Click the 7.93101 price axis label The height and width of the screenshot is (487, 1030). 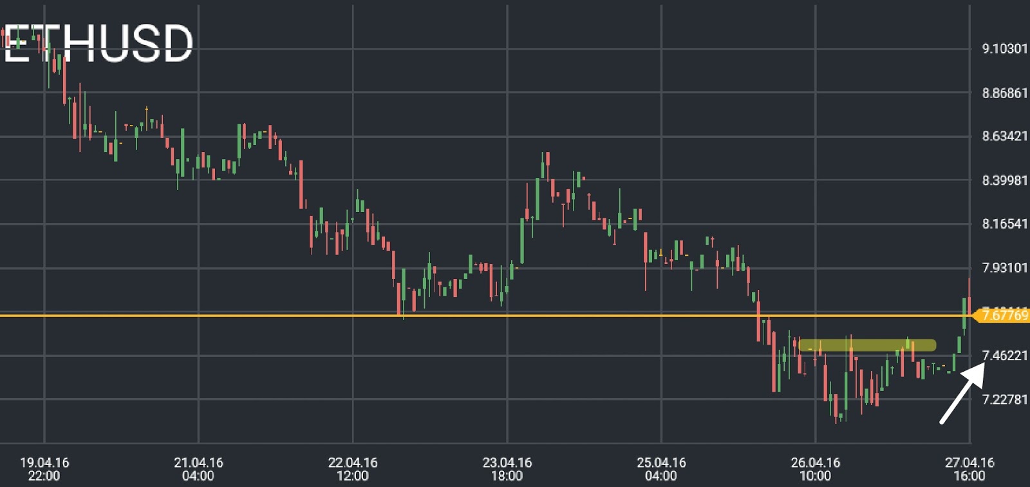tap(1005, 267)
